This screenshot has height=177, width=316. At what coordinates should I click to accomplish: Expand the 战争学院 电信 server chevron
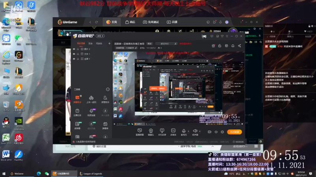(x=213, y=146)
